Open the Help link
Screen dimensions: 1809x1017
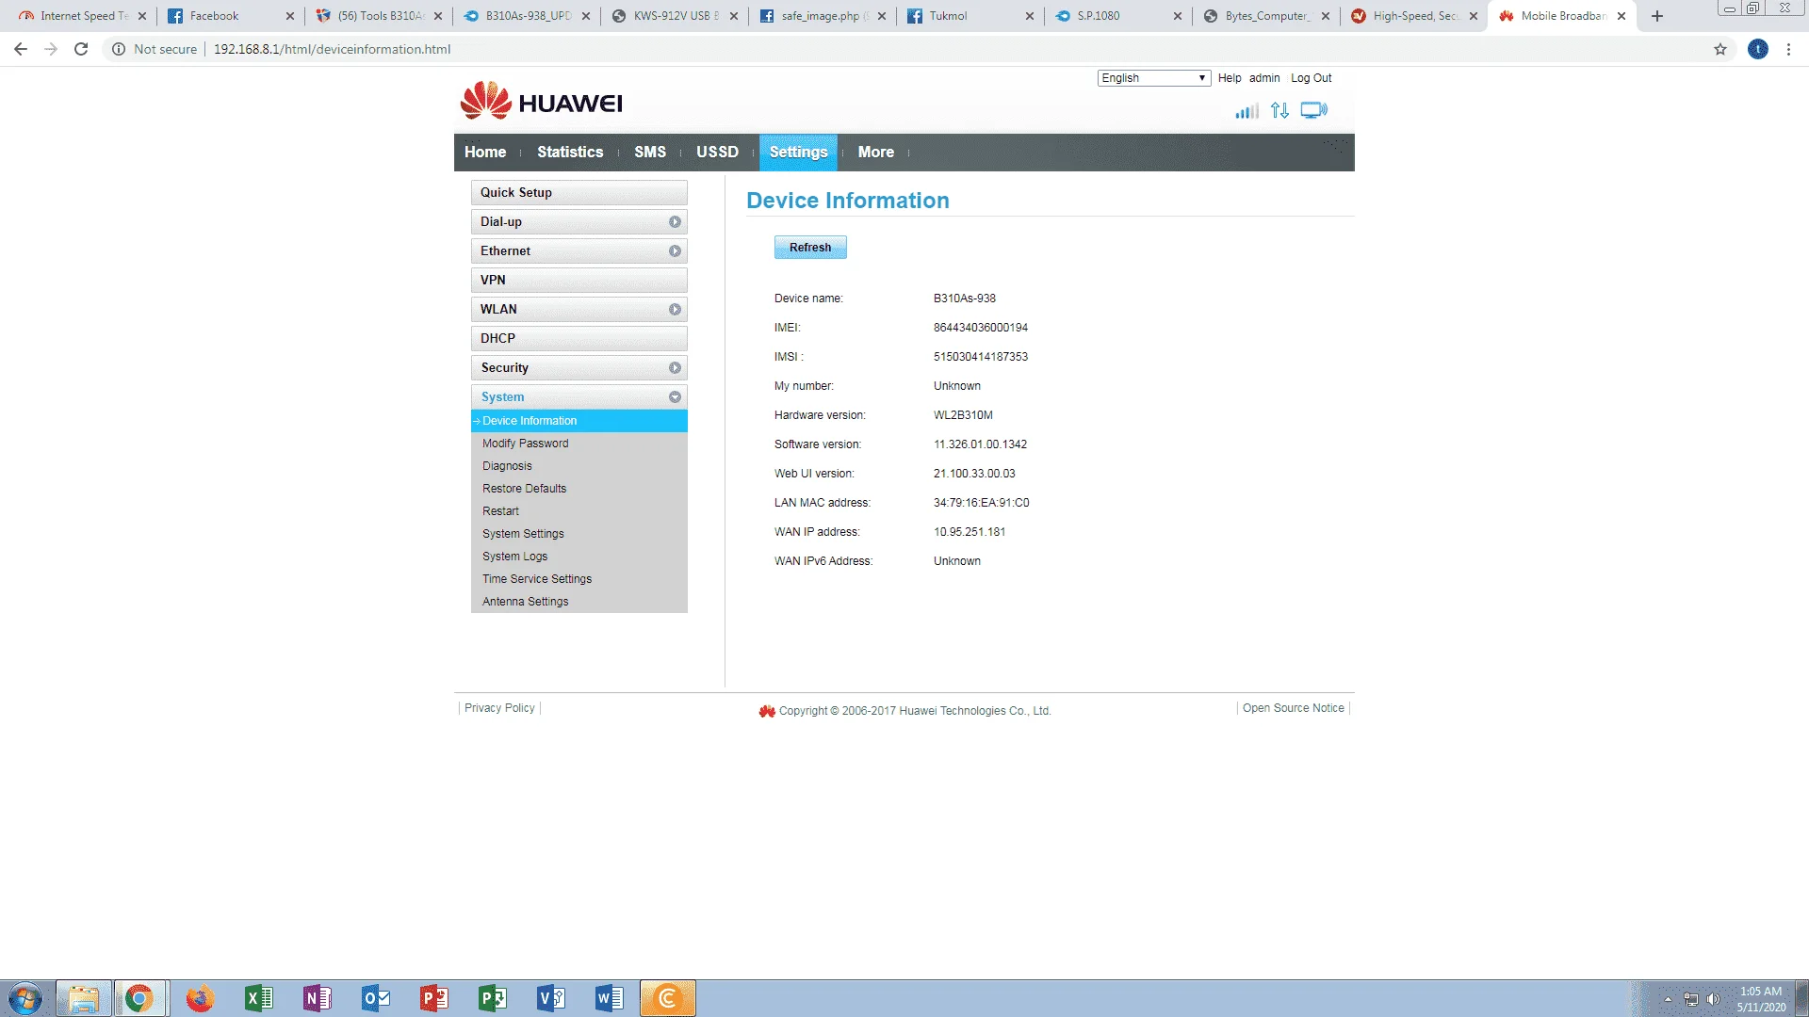coord(1230,78)
